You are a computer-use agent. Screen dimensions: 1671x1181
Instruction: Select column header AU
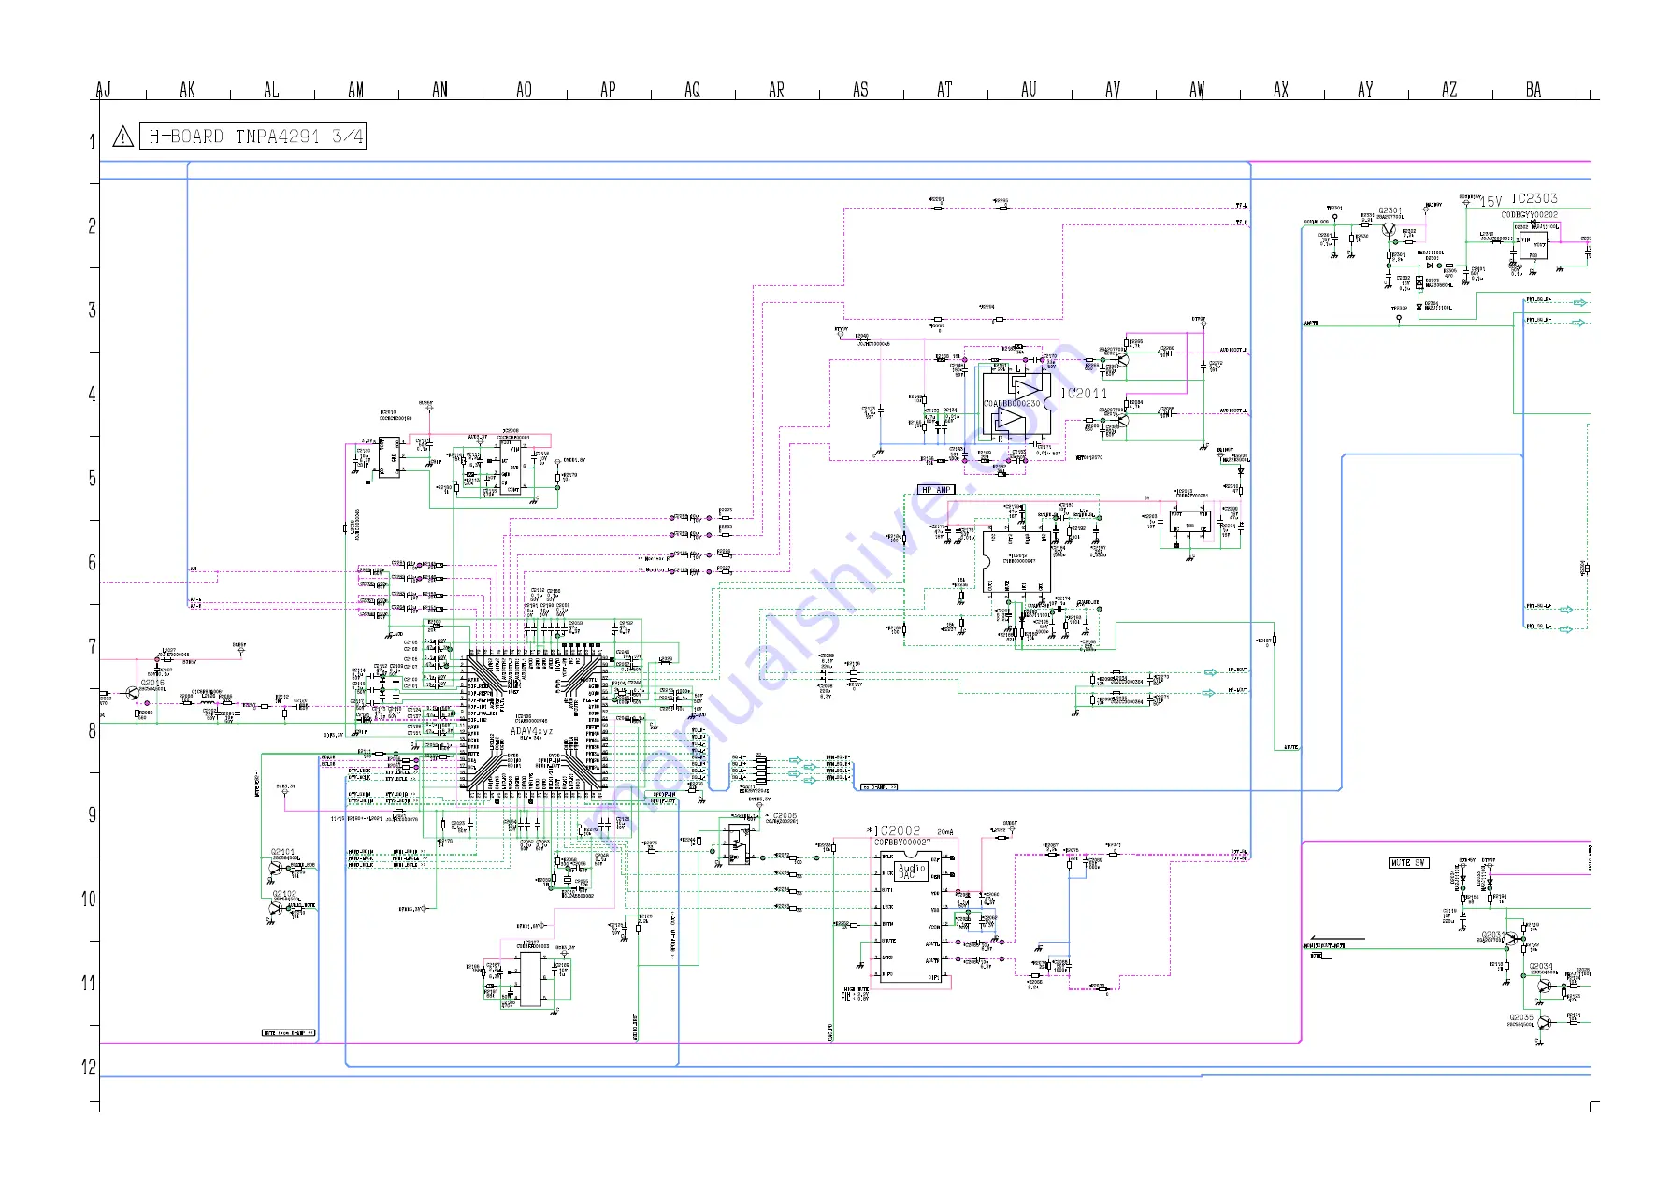coord(1029,90)
